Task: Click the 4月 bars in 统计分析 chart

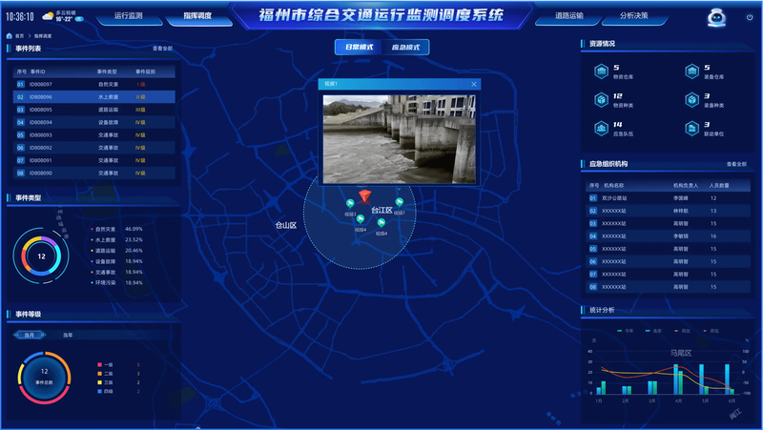Action: pyautogui.click(x=678, y=379)
